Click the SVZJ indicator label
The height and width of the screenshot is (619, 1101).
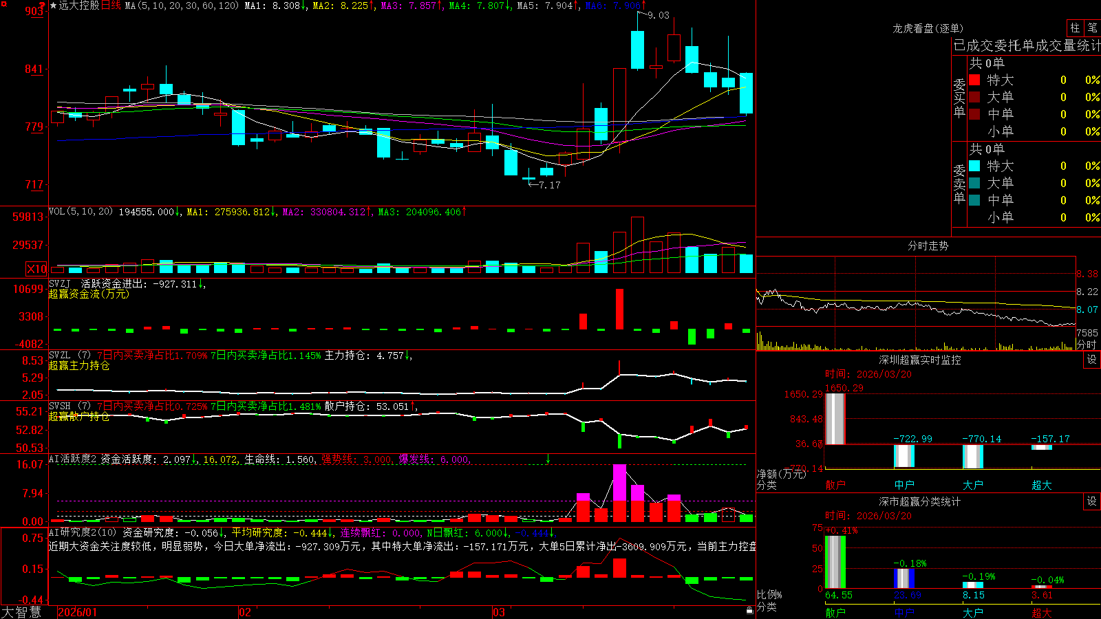(x=60, y=283)
